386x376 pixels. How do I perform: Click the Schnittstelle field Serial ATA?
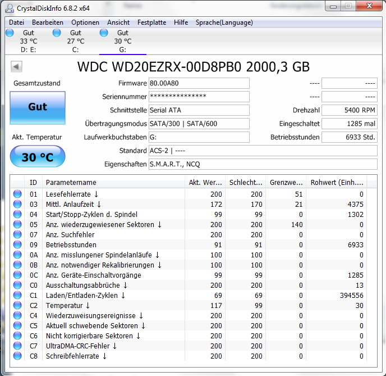199,110
